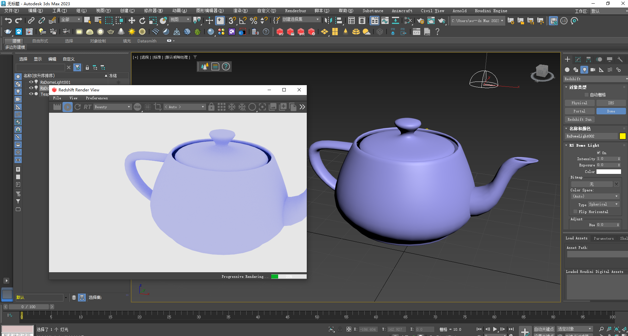This screenshot has height=336, width=628.
Task: Click the Redshift Sun button
Action: [579, 119]
